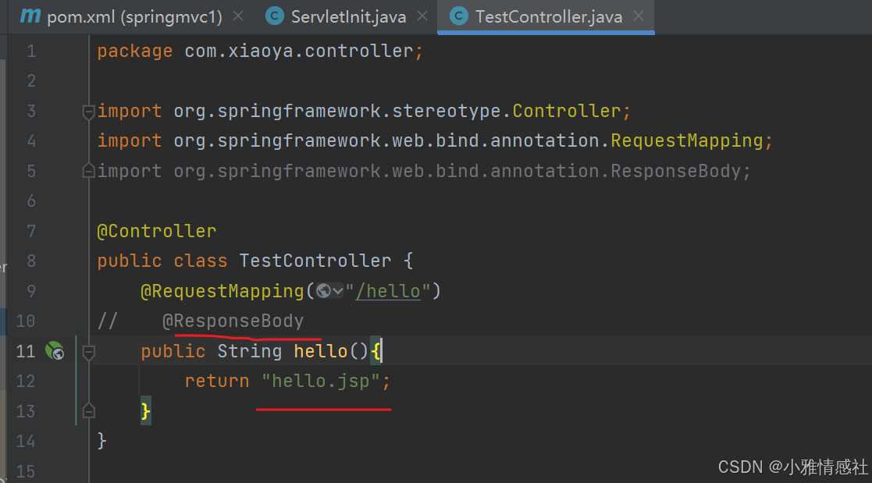Screen dimensions: 872x483
Task: Click the Maven icon on pom.xml tab
Action: [30, 16]
